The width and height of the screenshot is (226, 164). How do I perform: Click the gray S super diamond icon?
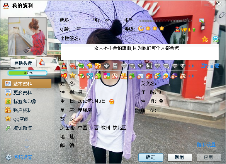[x=183, y=66]
